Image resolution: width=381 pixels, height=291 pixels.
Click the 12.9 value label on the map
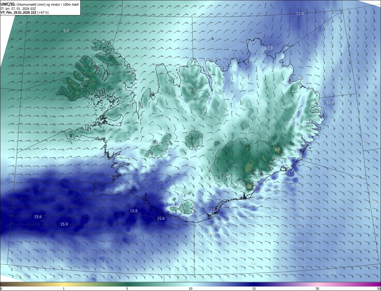[269, 48]
